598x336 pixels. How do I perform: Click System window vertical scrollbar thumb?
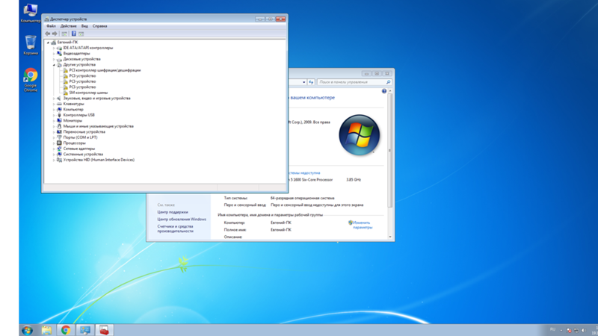[389, 151]
